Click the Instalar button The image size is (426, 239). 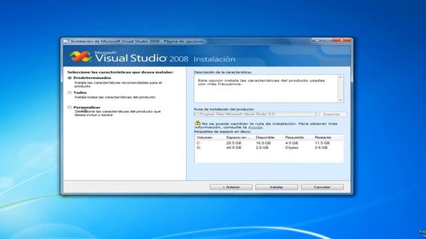[x=277, y=187]
